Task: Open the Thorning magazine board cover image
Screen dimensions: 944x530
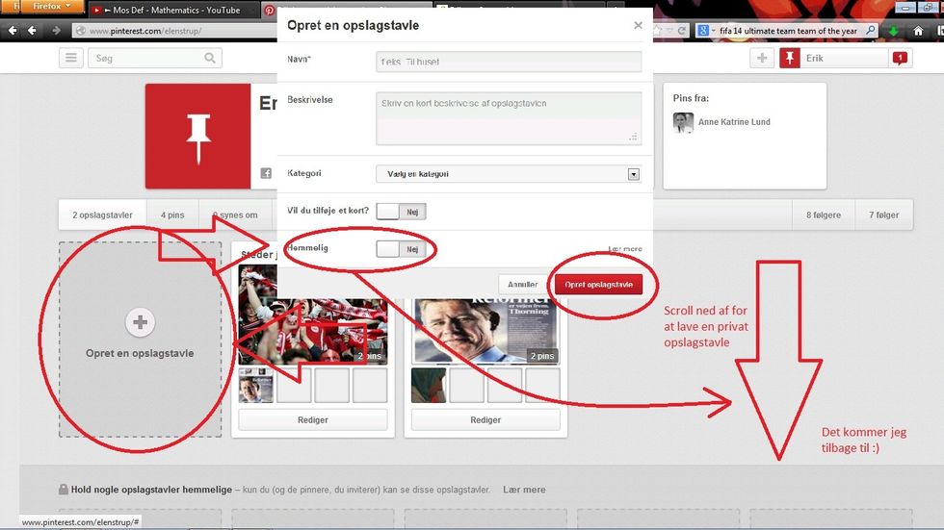Action: [x=485, y=331]
